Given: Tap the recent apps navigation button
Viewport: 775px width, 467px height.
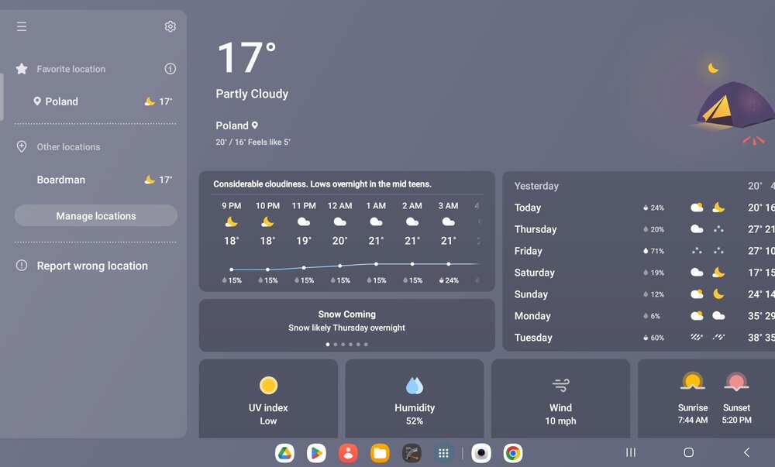Looking at the screenshot, I should click(631, 452).
